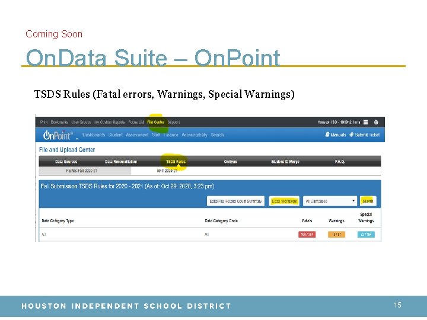Select the TSDS Rules tab
Screen dimensions: 427x320
(176, 162)
